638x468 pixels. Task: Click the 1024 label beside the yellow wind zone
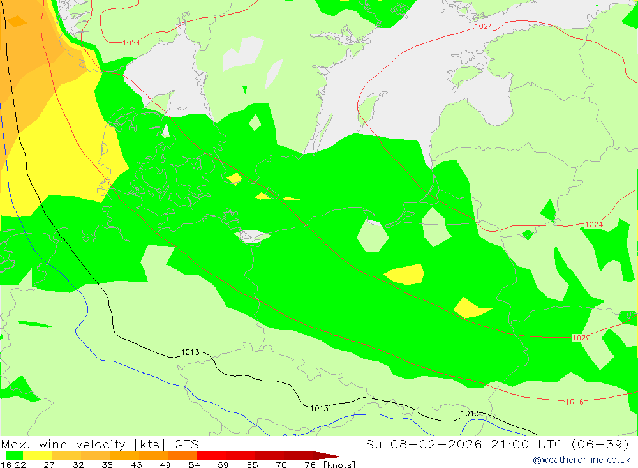(x=131, y=43)
